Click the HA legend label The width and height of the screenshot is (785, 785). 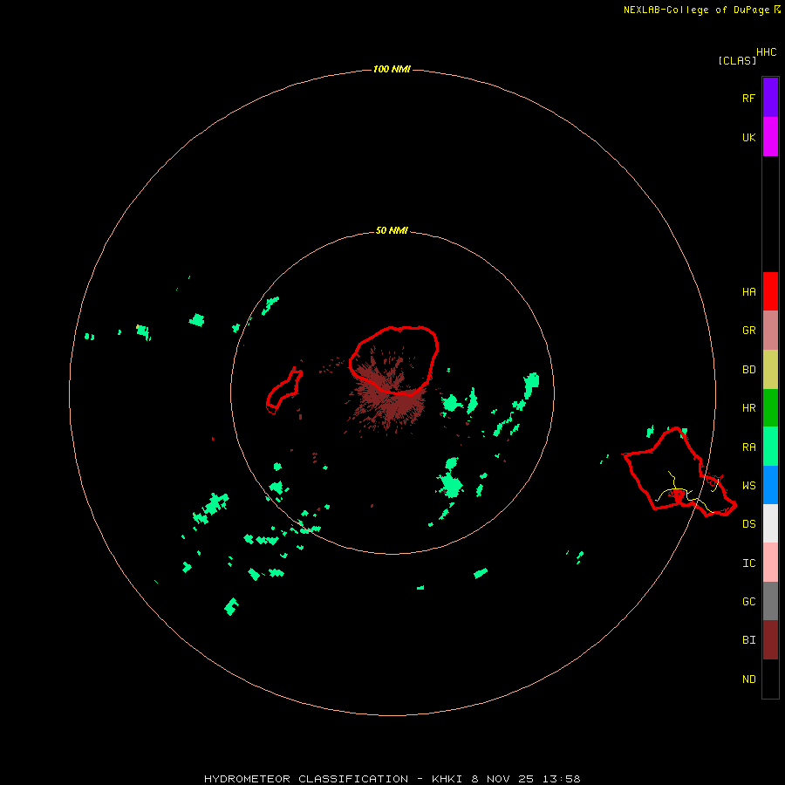coord(748,292)
